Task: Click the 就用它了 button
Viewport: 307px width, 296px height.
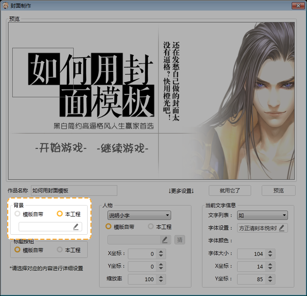Action: click(230, 191)
